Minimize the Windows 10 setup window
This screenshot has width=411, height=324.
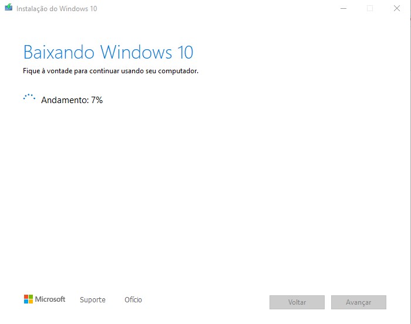(x=343, y=8)
